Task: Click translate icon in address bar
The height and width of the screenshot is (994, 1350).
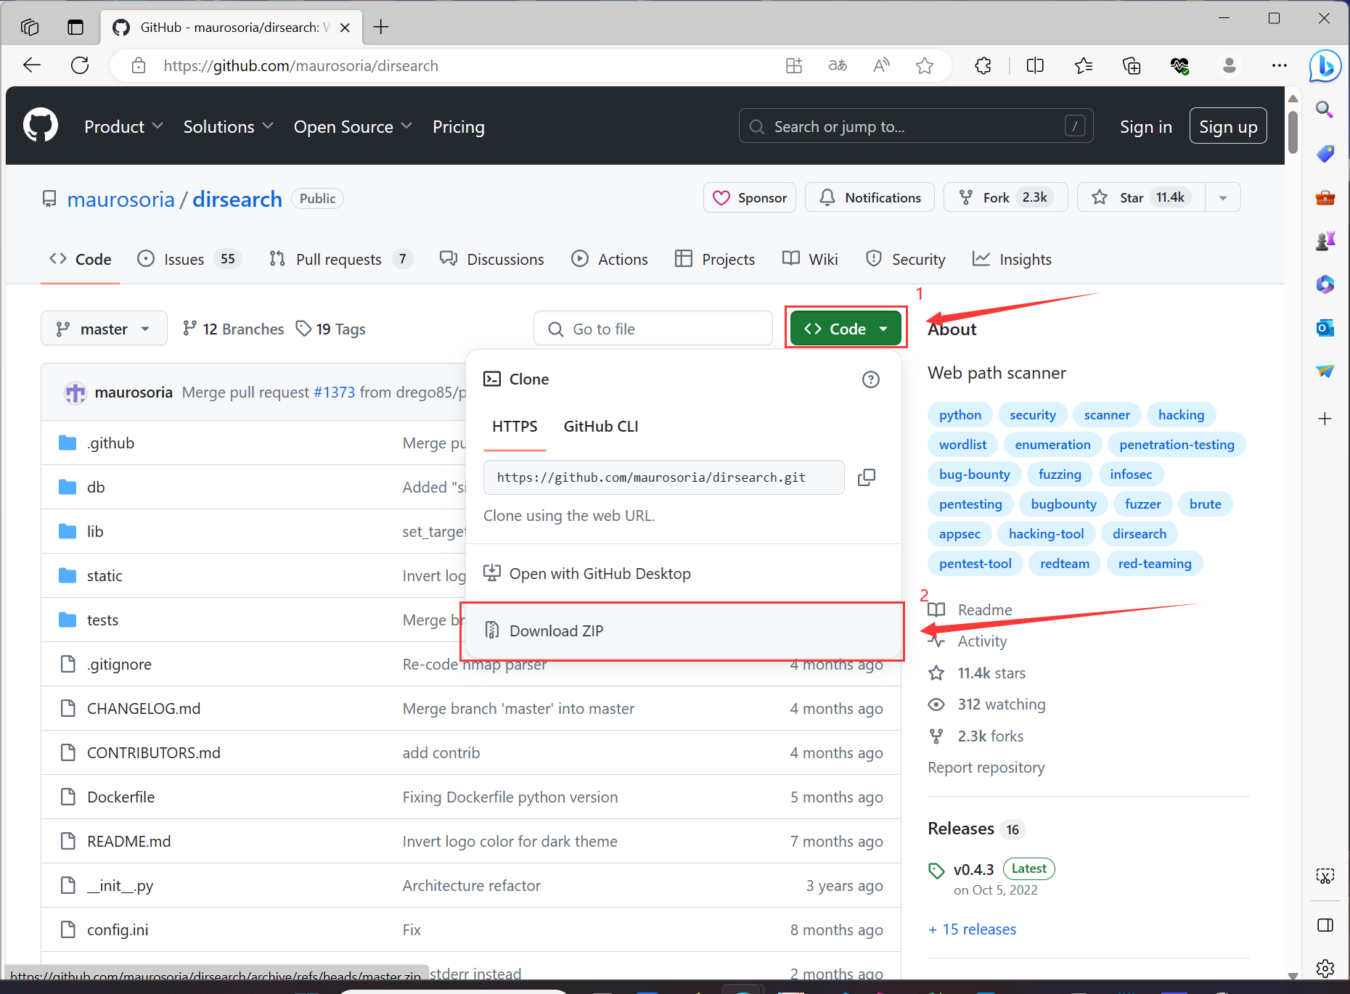Action: (x=838, y=66)
